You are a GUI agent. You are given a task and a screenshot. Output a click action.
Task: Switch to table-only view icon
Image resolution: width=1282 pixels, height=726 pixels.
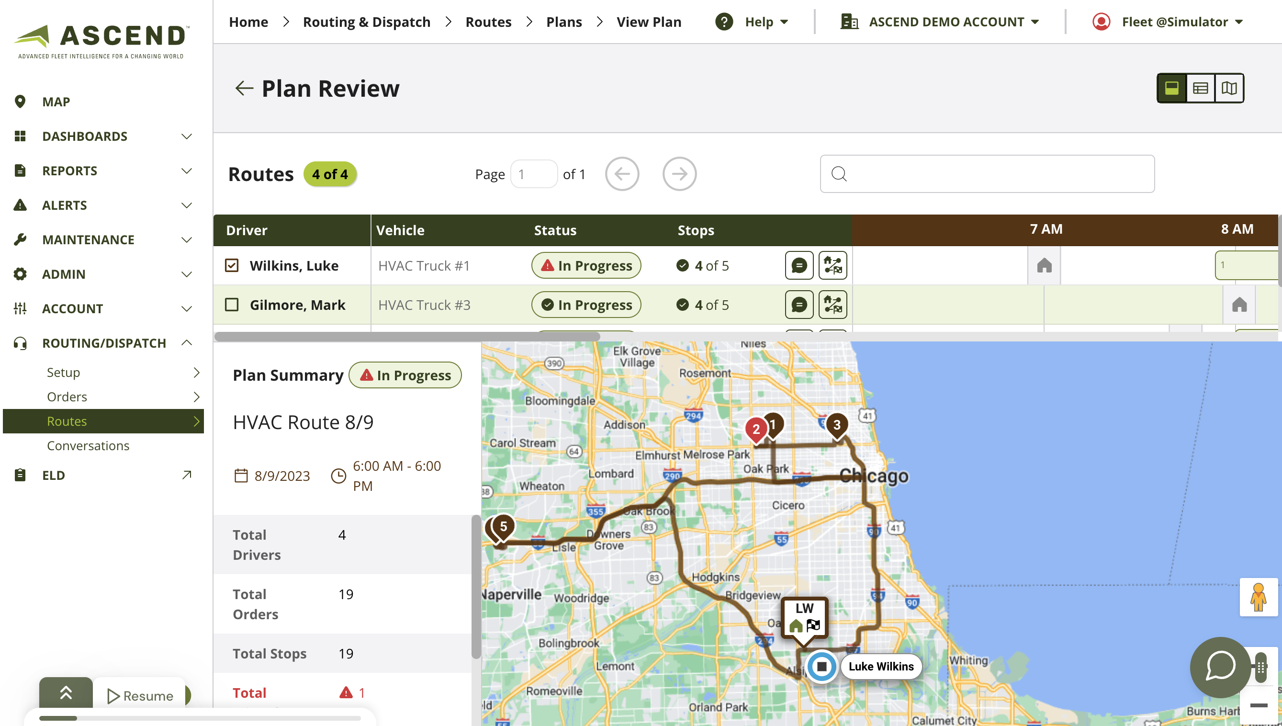pyautogui.click(x=1200, y=88)
